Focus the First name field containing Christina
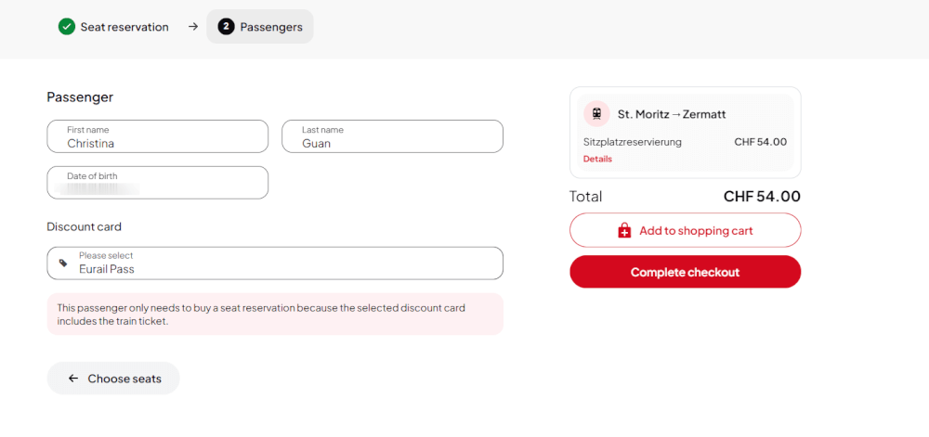 pyautogui.click(x=157, y=136)
